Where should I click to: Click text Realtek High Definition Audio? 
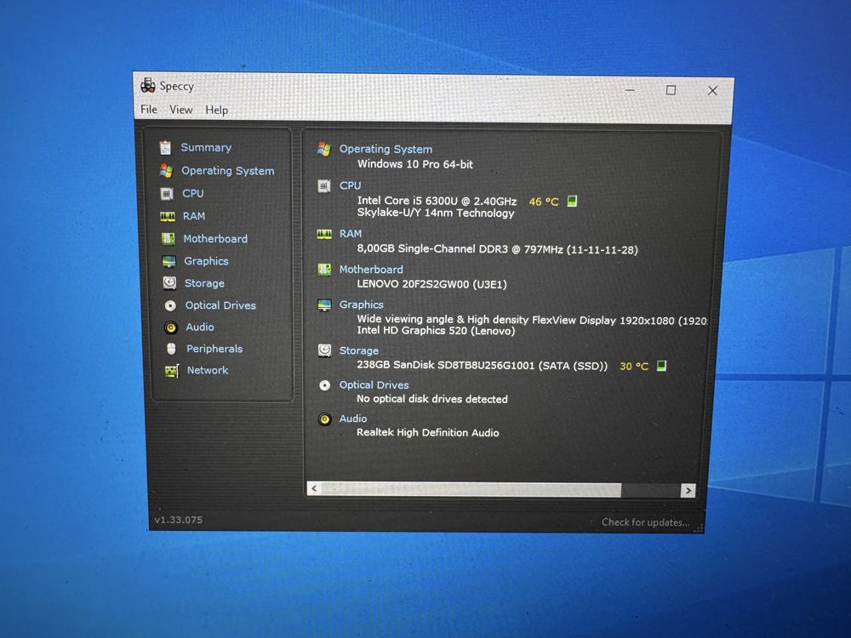[428, 432]
